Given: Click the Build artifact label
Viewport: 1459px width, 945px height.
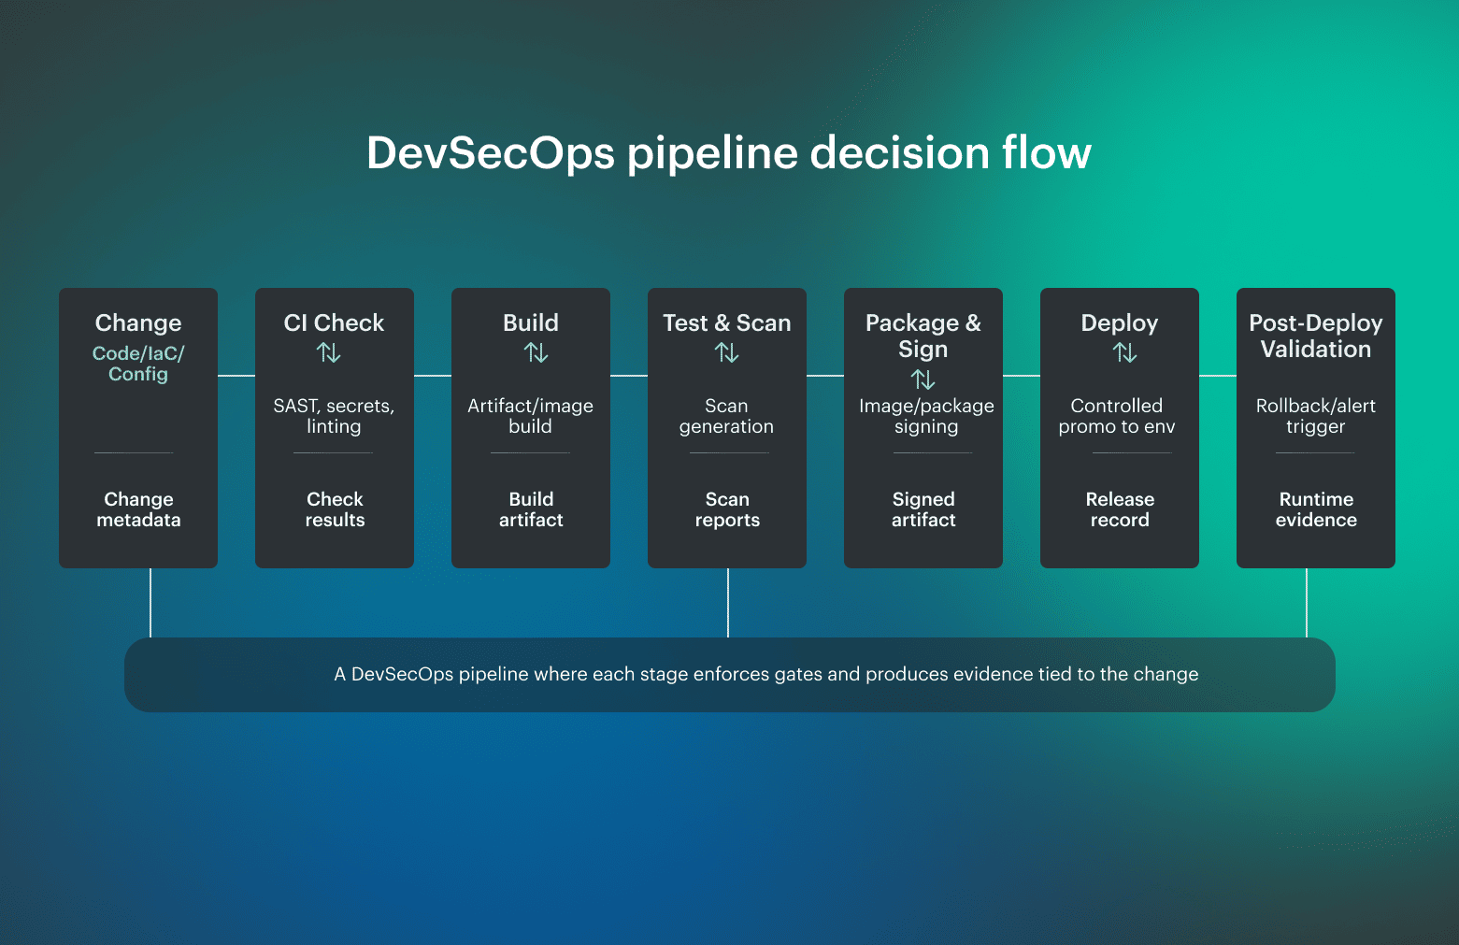Looking at the screenshot, I should 530,509.
